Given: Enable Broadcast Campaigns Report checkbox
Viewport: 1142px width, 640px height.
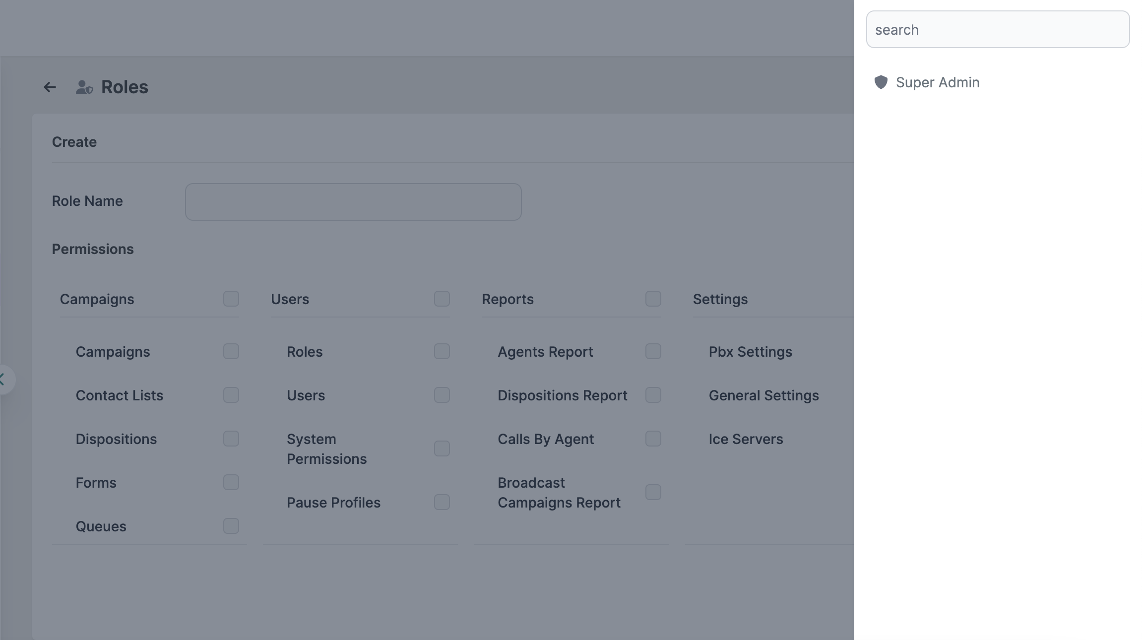Looking at the screenshot, I should pyautogui.click(x=653, y=492).
